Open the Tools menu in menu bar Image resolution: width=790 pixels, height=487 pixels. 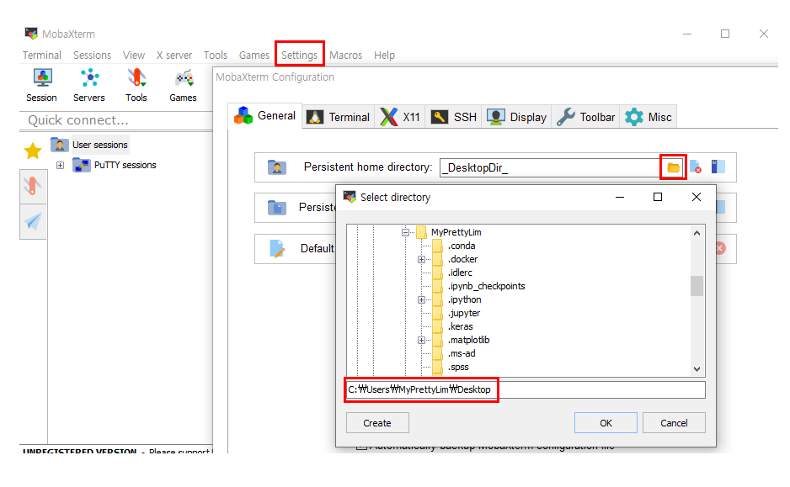(216, 55)
